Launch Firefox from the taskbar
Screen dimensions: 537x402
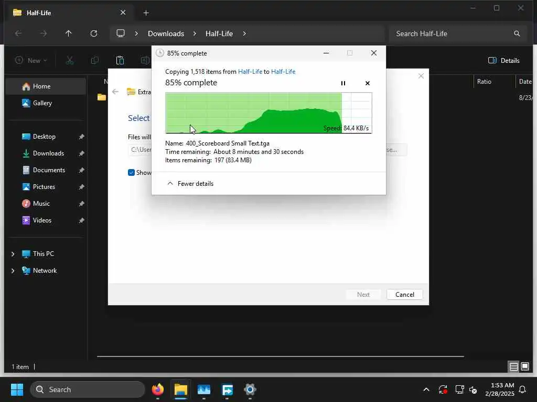(x=157, y=389)
